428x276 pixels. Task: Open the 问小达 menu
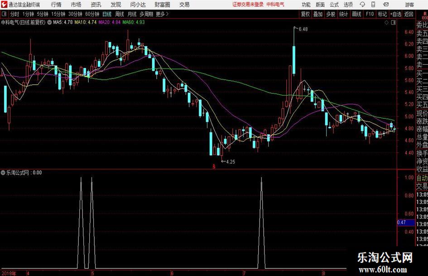138,5
